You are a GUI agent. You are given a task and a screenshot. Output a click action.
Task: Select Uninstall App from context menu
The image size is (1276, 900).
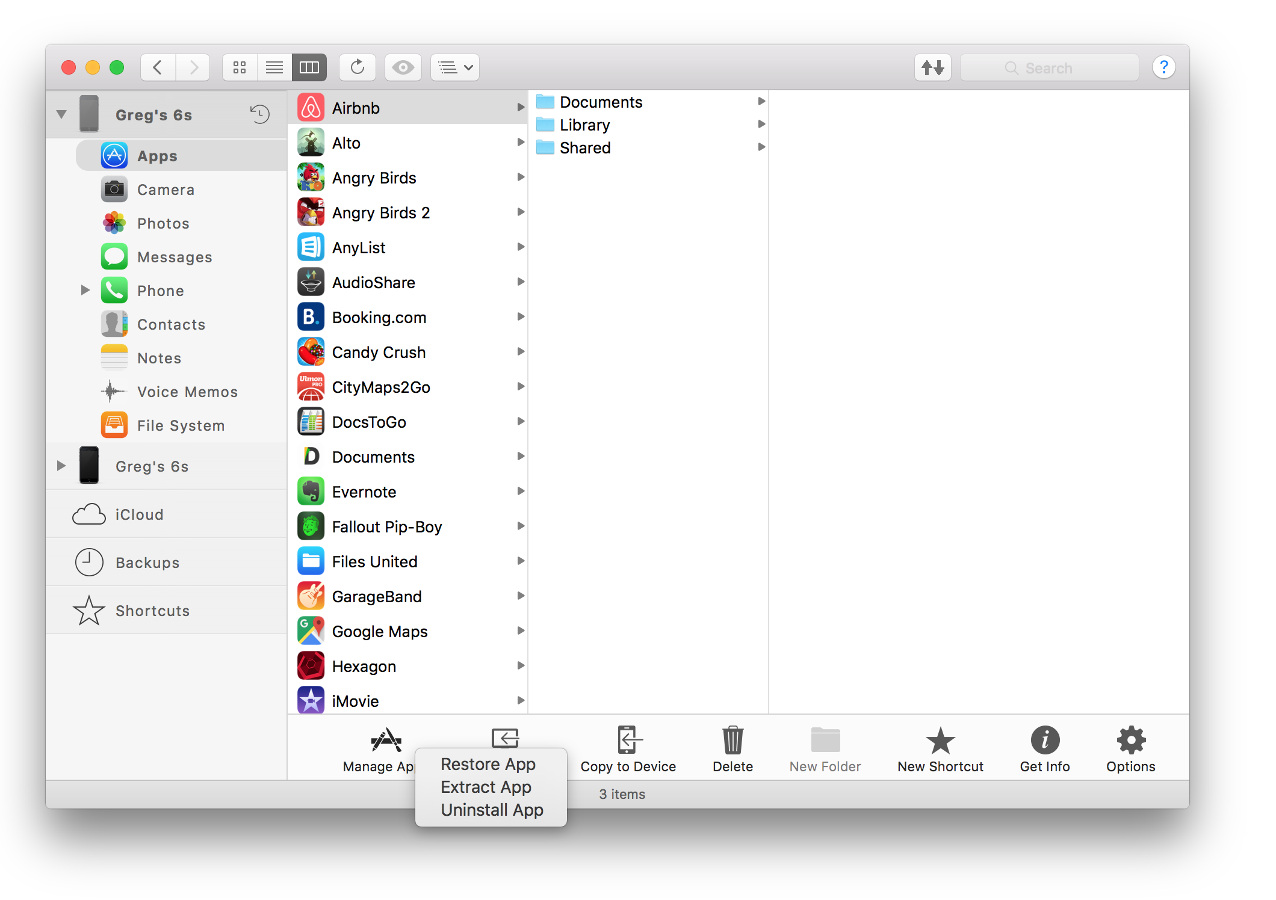490,810
